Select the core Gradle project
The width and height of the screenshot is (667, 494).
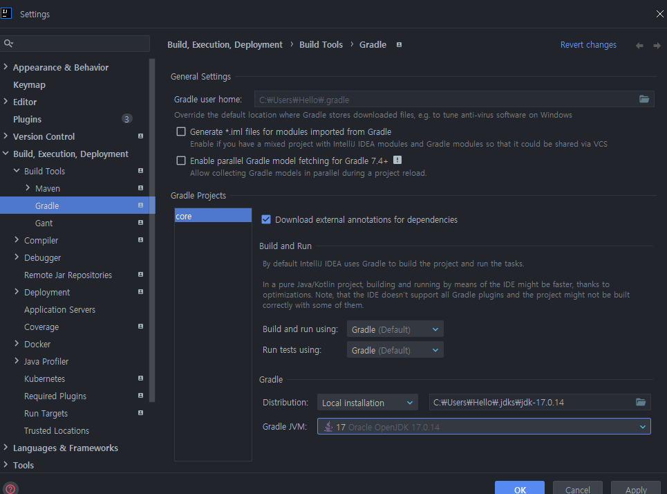[213, 216]
